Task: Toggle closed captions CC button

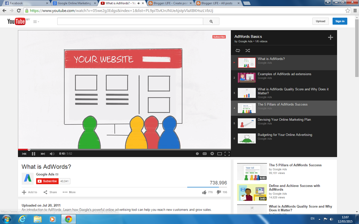Action: pyautogui.click(x=204, y=154)
